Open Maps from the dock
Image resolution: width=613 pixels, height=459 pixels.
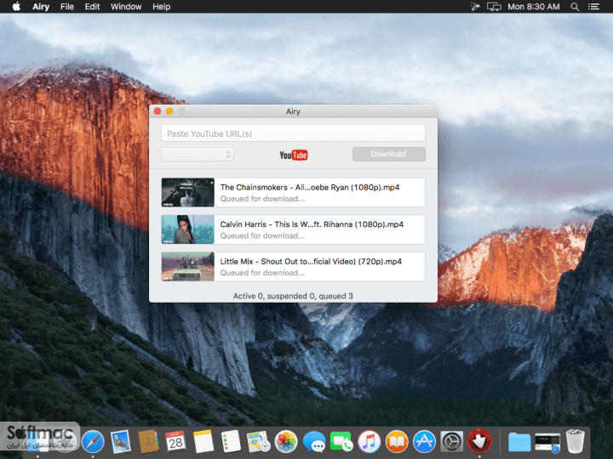pyautogui.click(x=258, y=441)
